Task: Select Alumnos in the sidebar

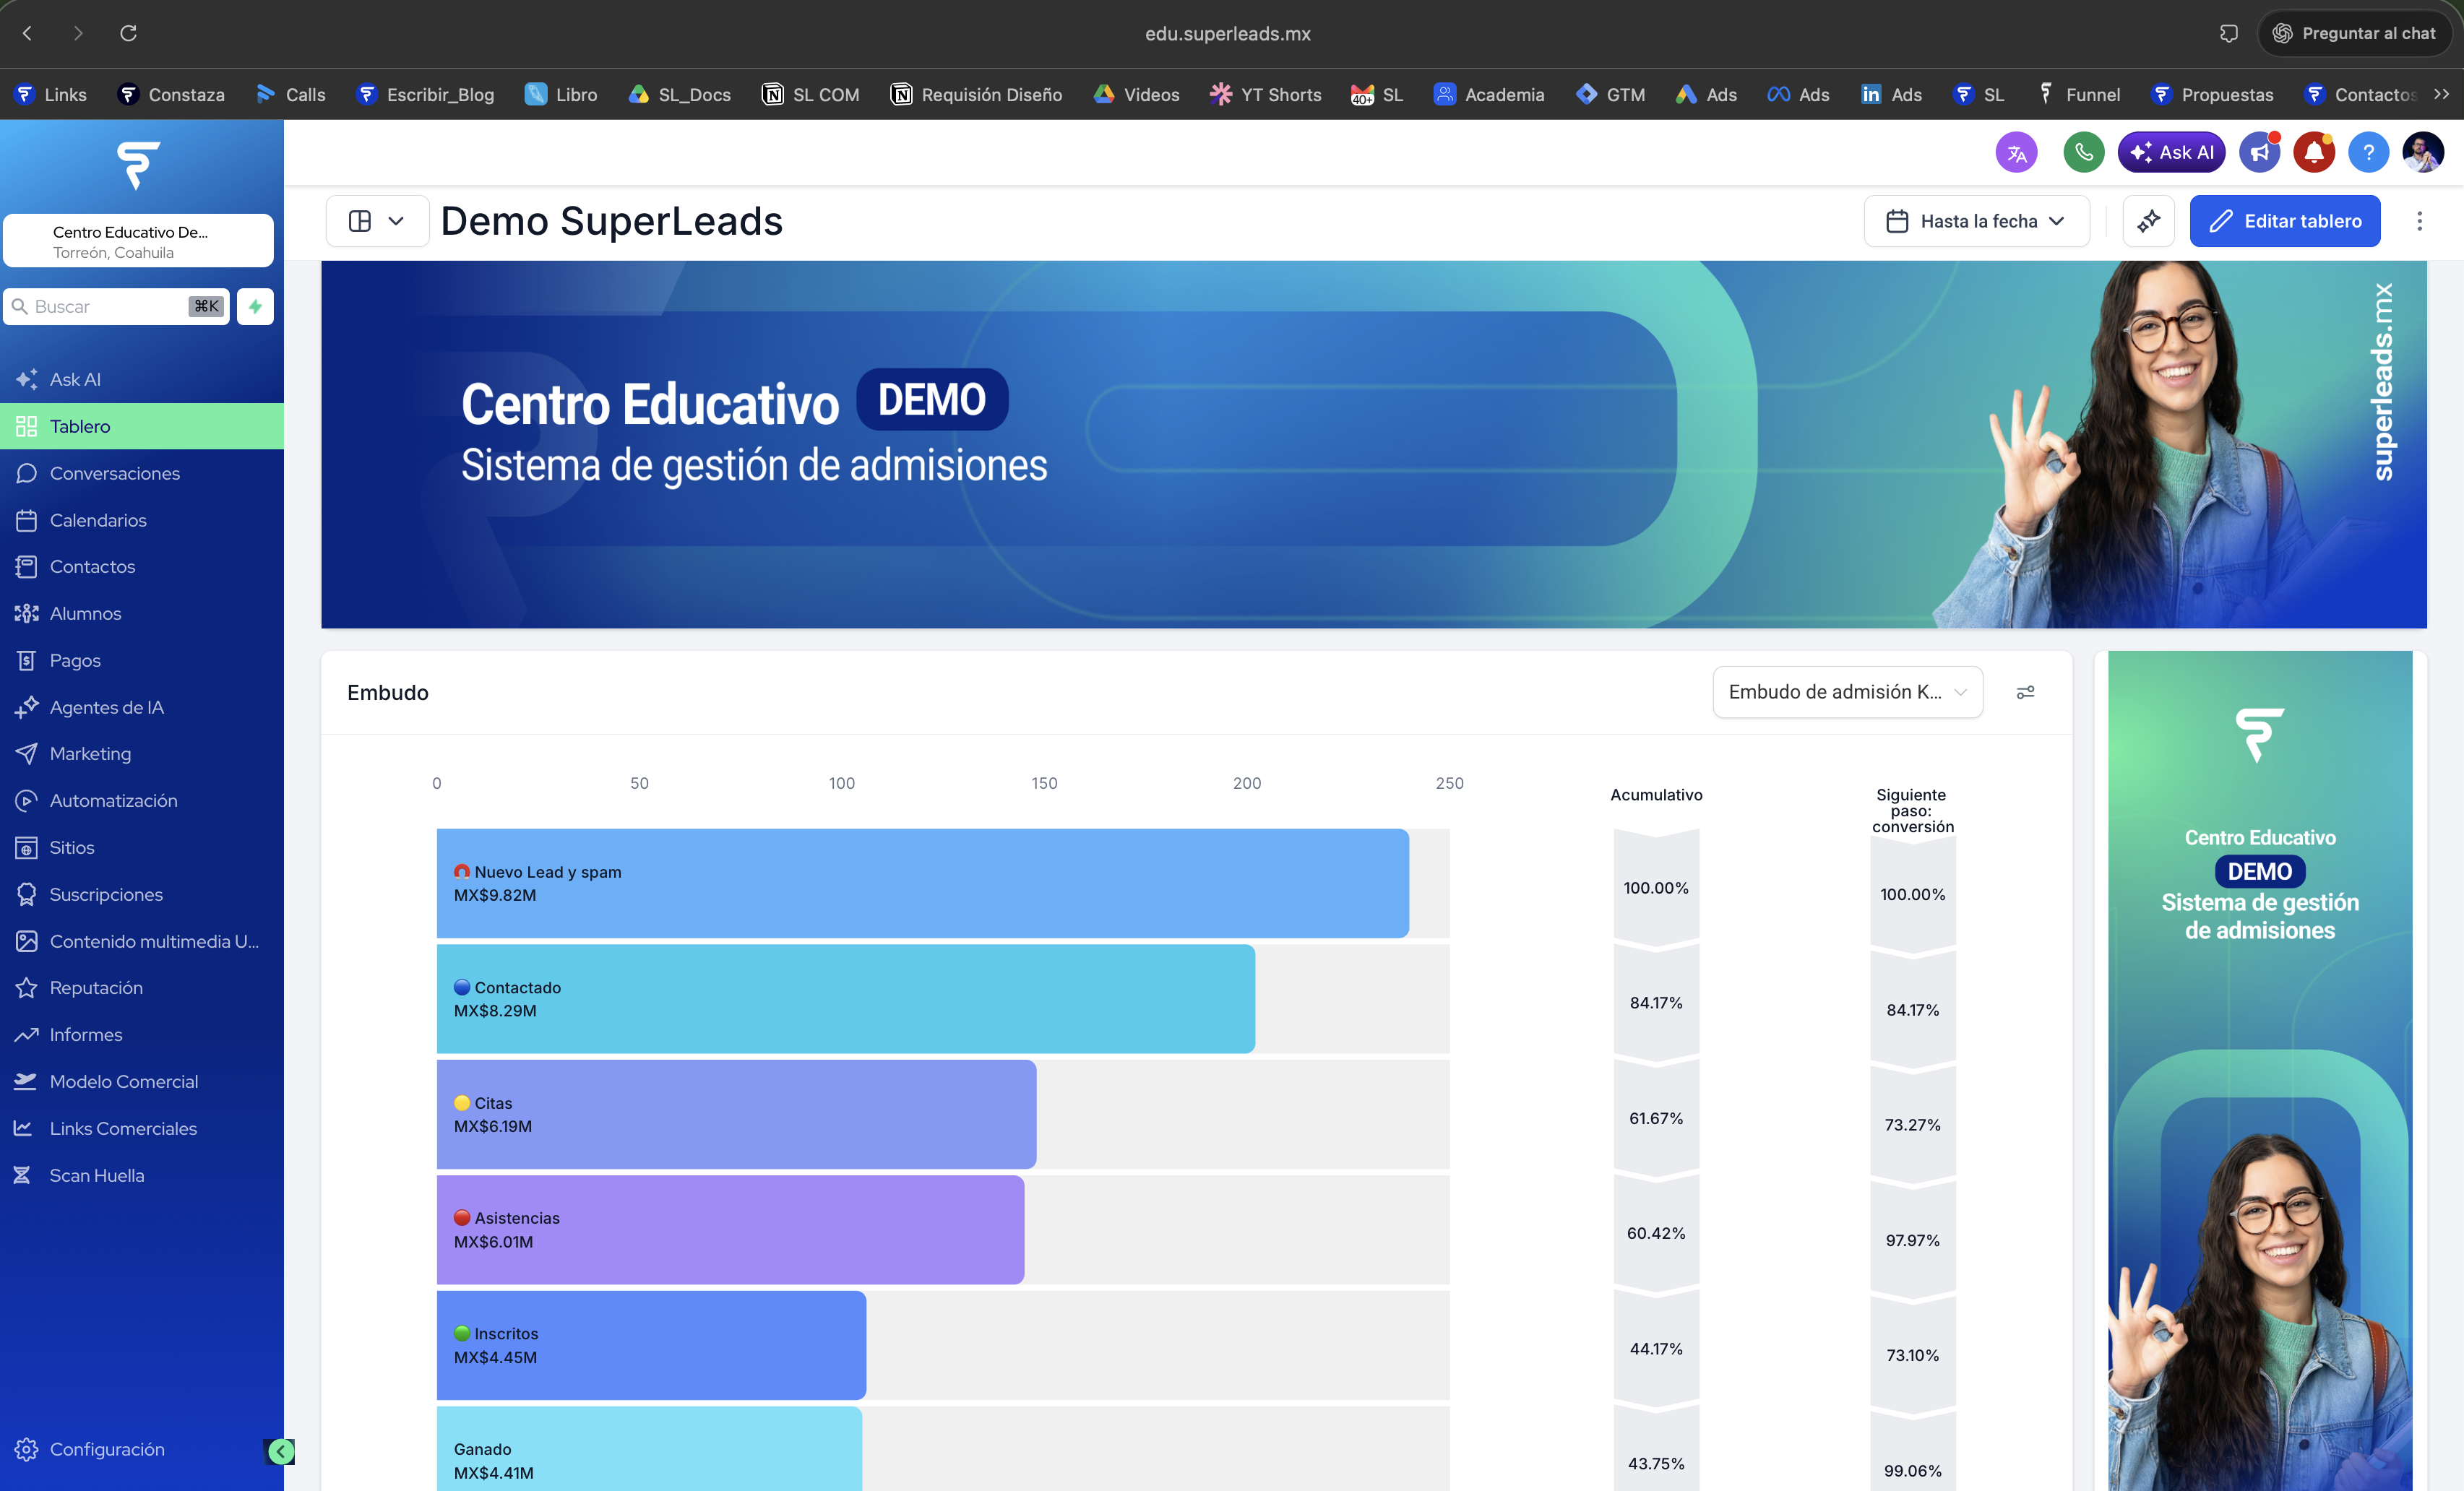Action: pyautogui.click(x=142, y=613)
